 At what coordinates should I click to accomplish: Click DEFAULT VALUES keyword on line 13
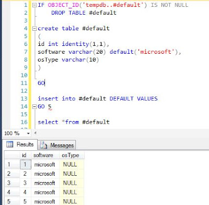pos(133,99)
